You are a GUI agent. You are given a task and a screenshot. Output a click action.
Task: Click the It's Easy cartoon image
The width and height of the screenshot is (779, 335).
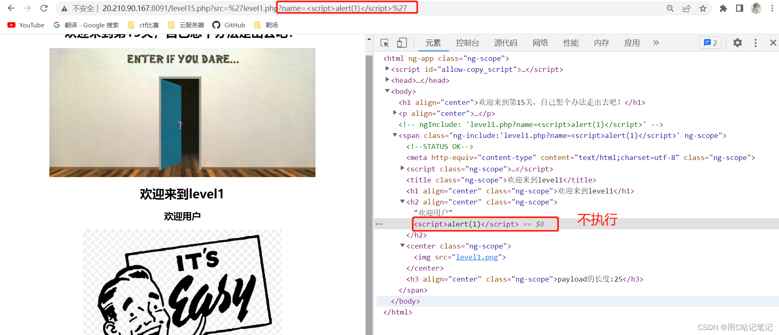[182, 282]
